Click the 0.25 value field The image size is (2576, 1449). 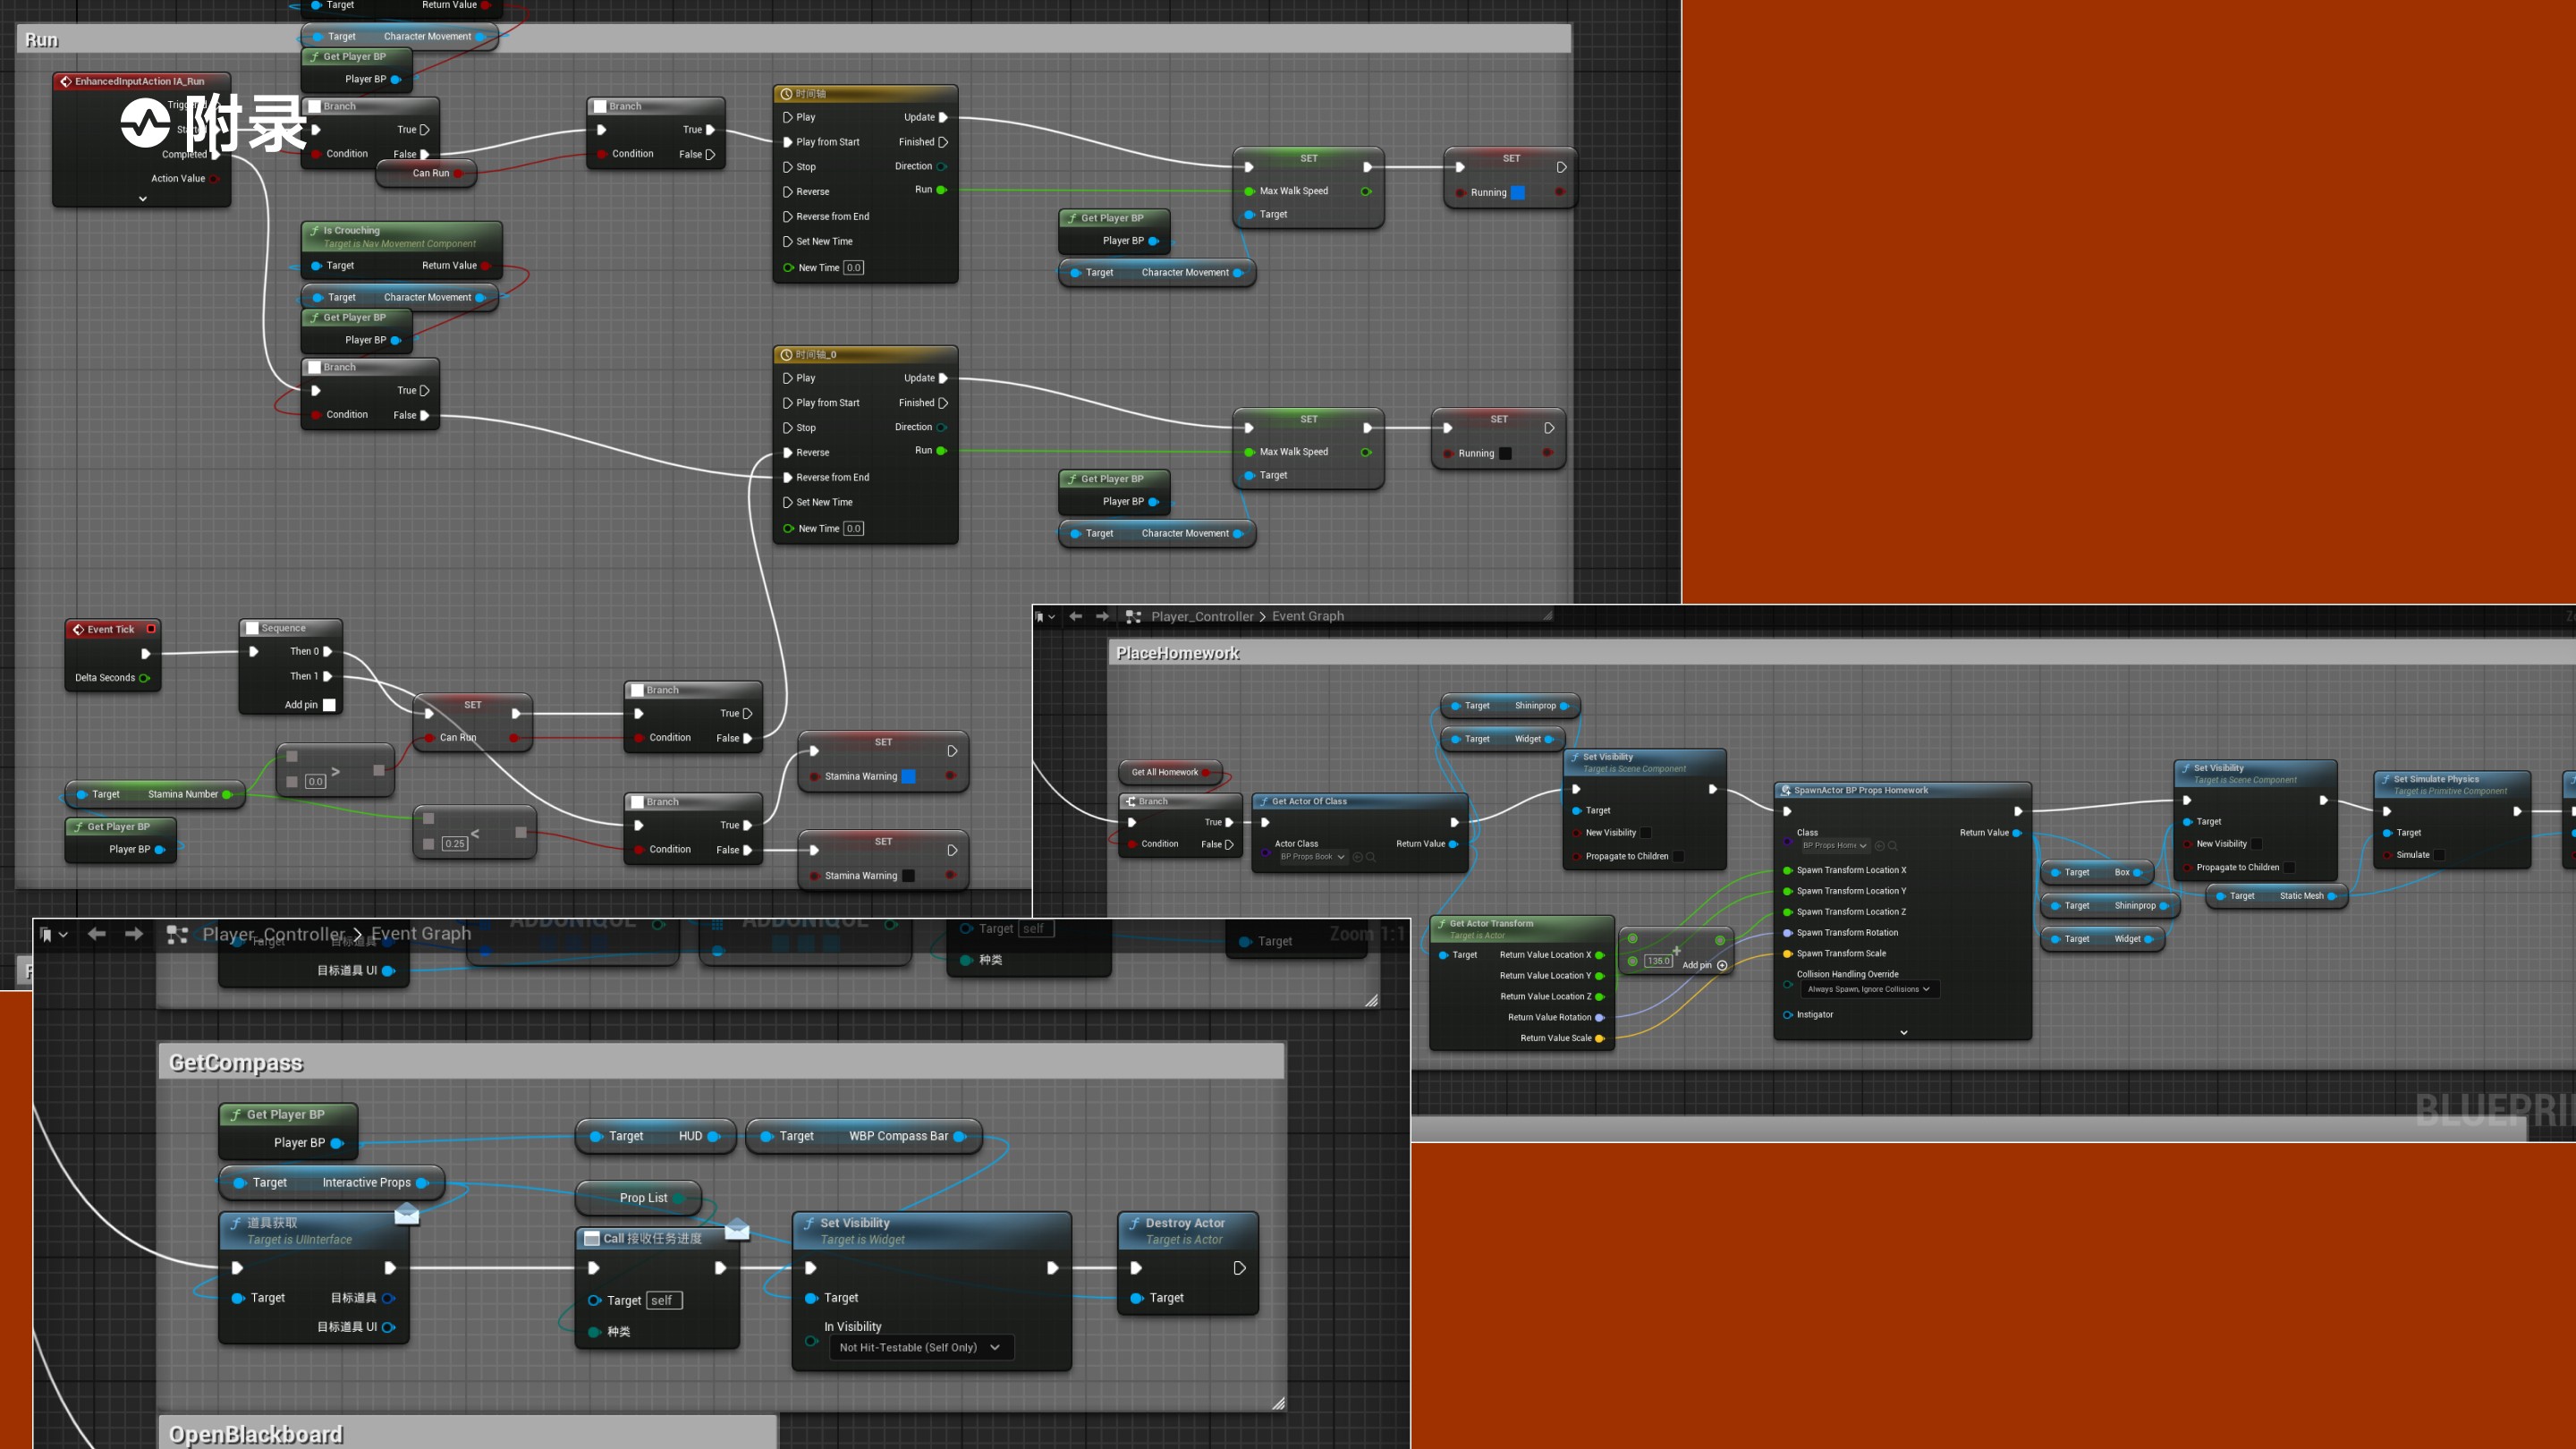[x=454, y=843]
